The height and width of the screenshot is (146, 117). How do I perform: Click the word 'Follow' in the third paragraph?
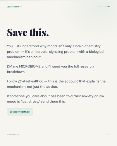[x=12, y=81]
